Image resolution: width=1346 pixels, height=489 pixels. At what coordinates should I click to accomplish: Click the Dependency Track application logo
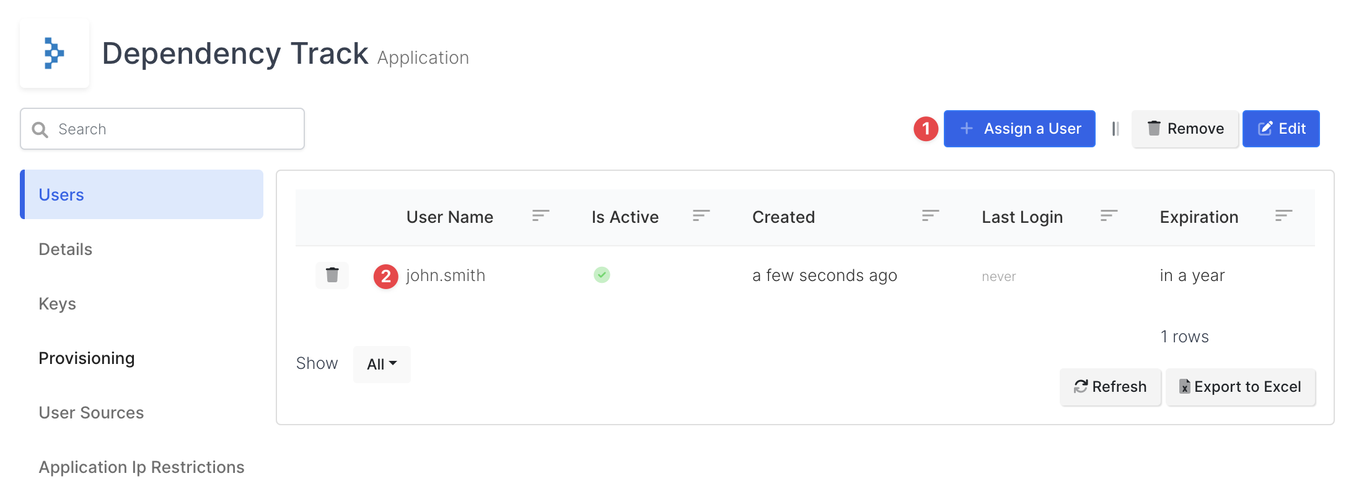(x=55, y=53)
